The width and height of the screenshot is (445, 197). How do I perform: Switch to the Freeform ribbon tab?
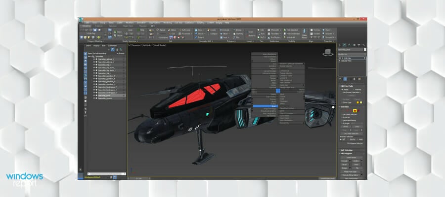(99, 26)
